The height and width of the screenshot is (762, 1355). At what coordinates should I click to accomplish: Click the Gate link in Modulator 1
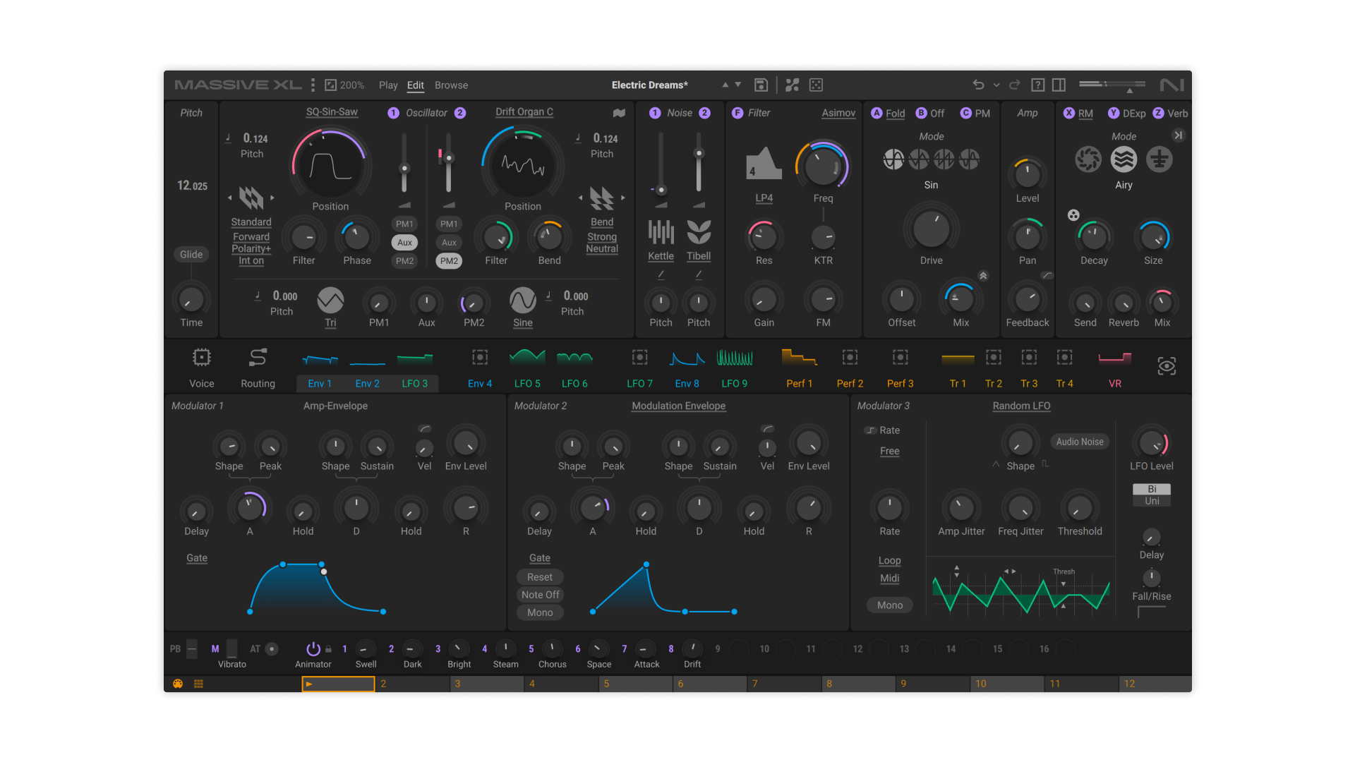197,558
